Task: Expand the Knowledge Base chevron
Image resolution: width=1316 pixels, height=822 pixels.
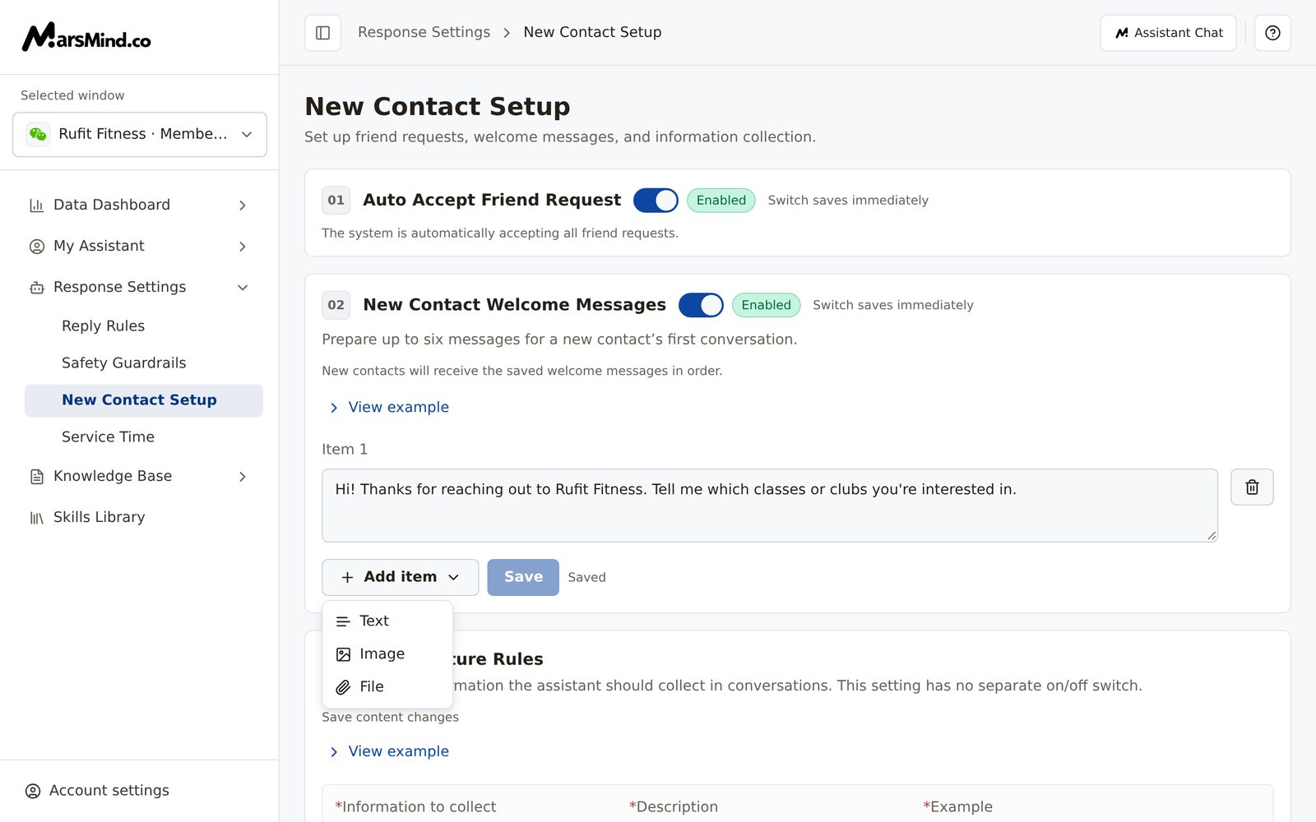Action: [243, 477]
